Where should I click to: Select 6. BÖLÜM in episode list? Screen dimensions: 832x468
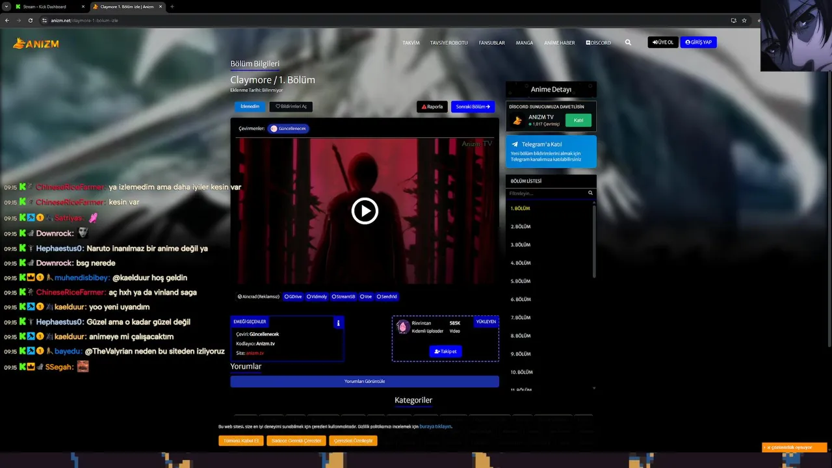520,300
